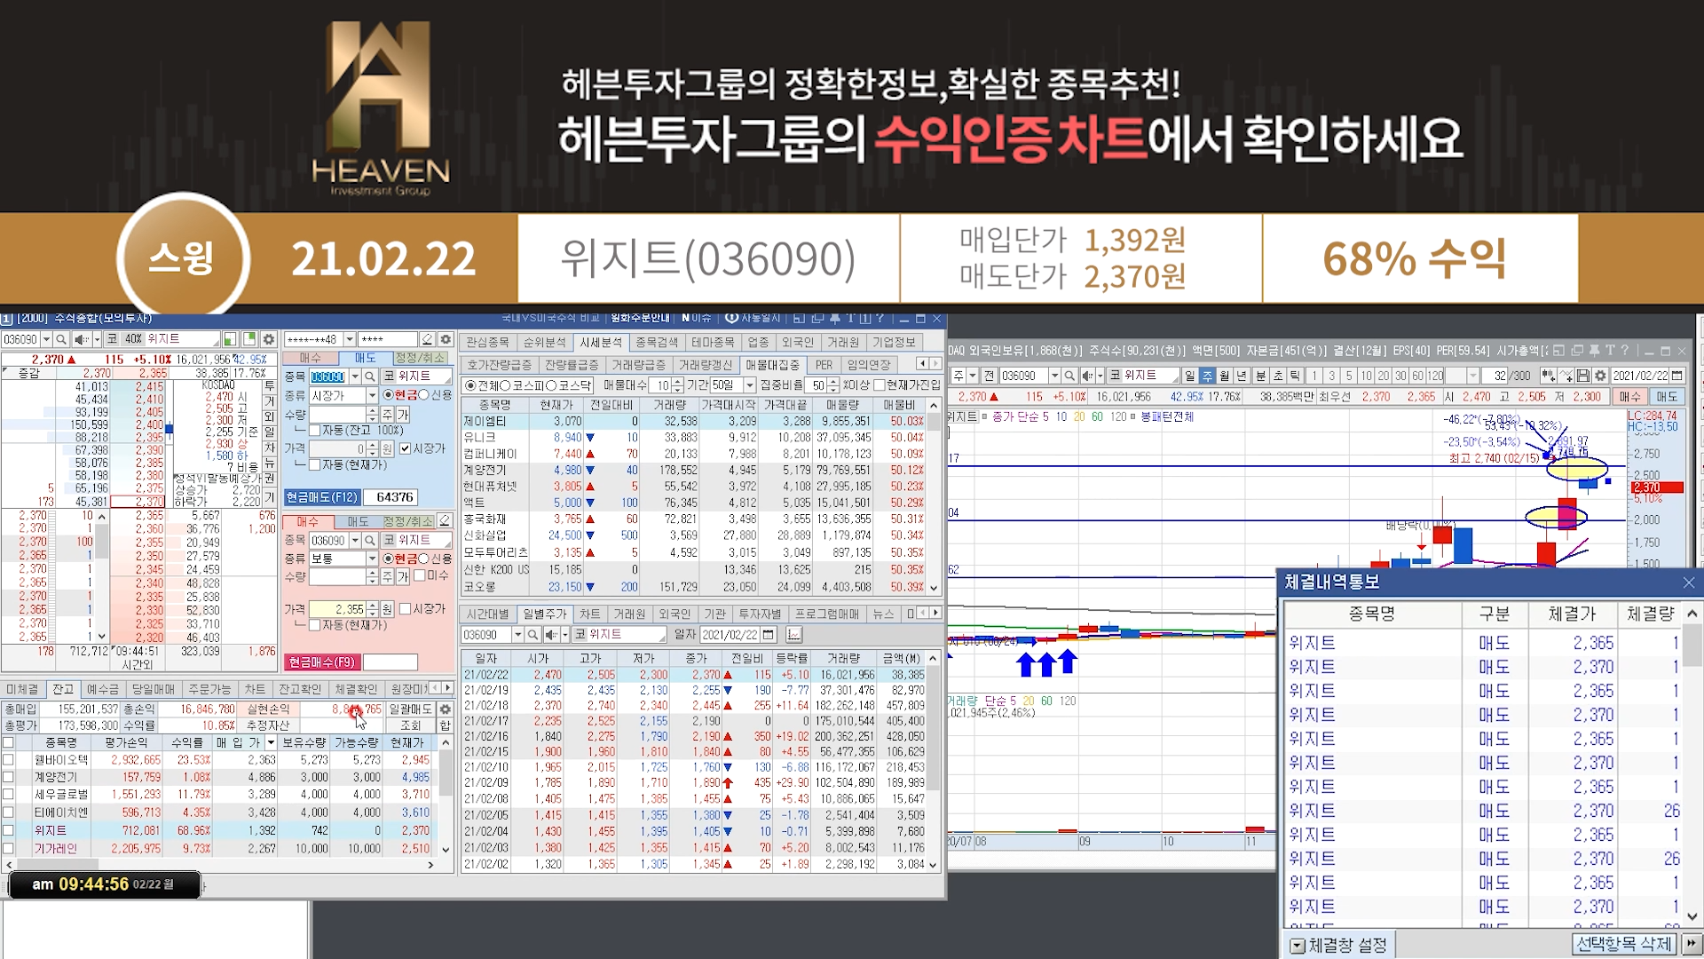Open the 기간 50일 dropdown
1704x959 pixels.
click(x=749, y=385)
